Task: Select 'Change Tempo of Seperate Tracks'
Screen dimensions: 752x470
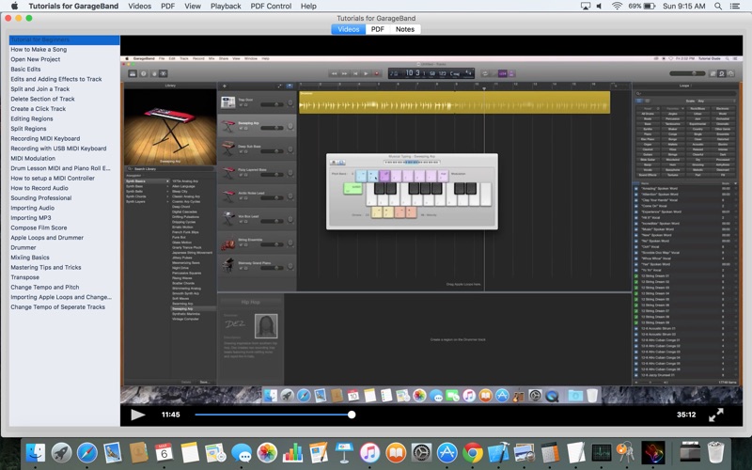Action: [64, 307]
